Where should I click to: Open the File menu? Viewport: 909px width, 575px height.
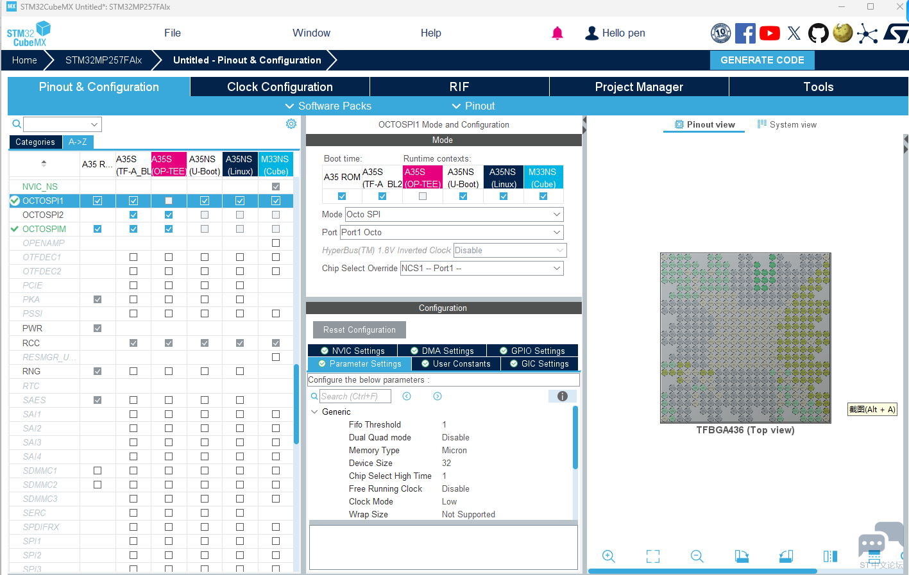173,33
